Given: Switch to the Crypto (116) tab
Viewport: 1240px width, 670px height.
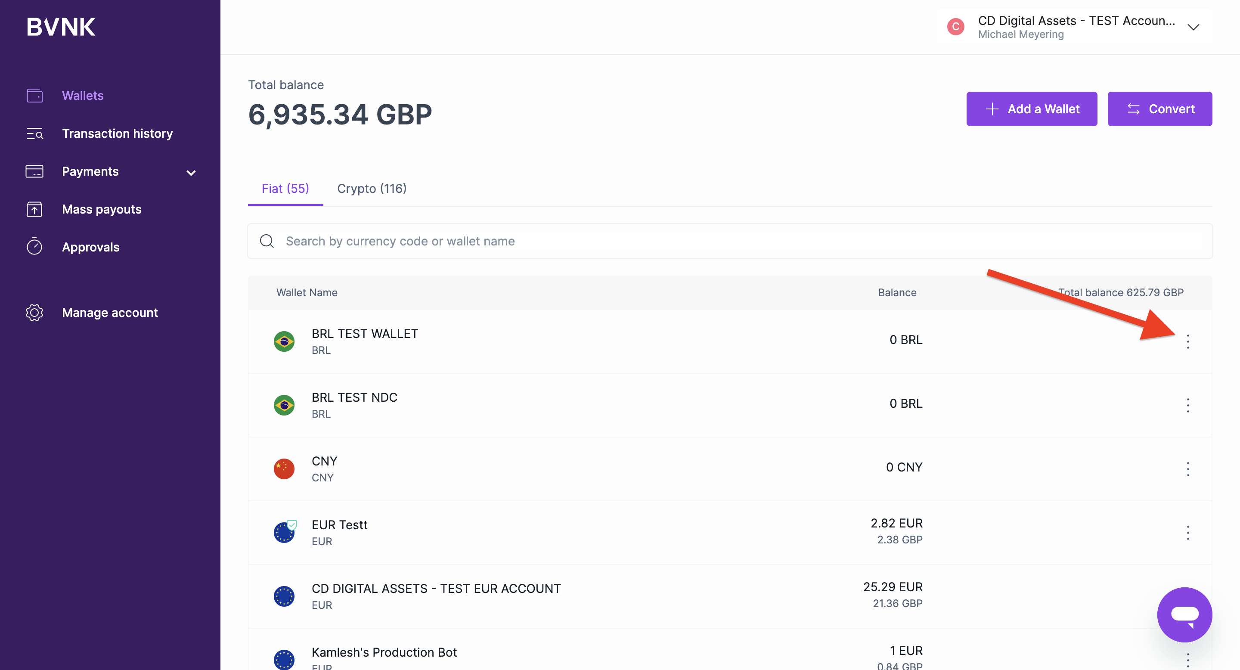Looking at the screenshot, I should pos(372,189).
